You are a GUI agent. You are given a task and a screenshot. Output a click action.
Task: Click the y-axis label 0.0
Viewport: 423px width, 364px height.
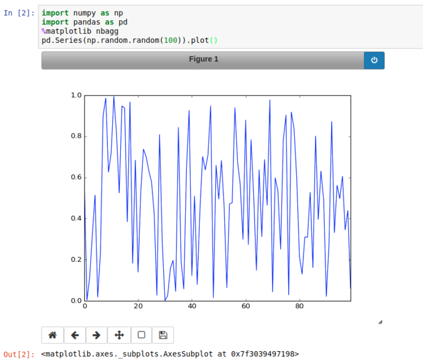(x=76, y=301)
